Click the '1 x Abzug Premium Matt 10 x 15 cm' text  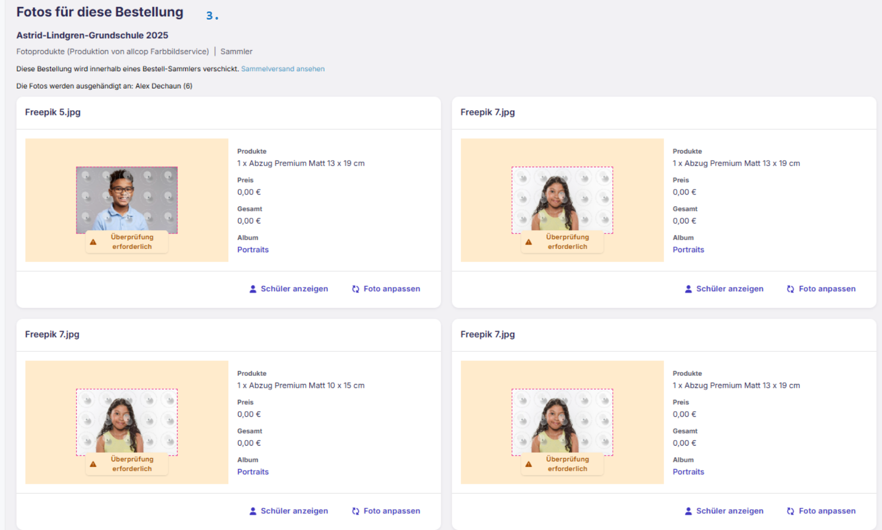tap(301, 386)
